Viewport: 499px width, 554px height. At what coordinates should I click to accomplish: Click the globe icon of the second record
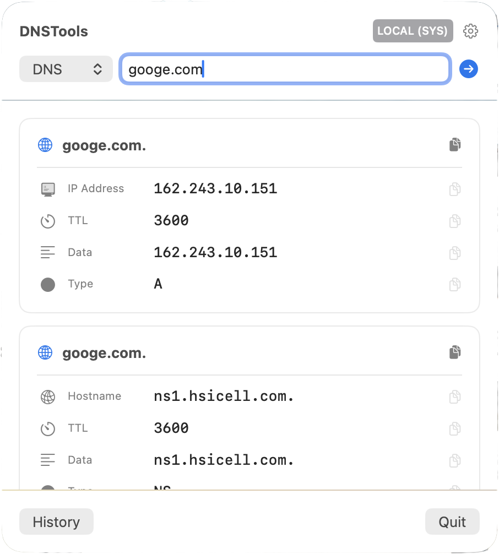[45, 353]
